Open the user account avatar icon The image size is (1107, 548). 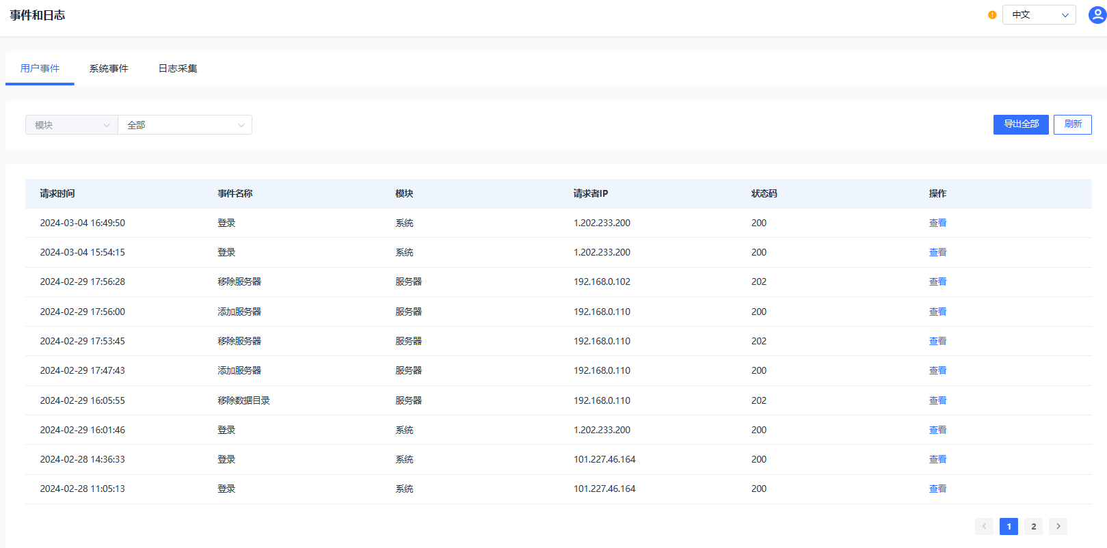pyautogui.click(x=1097, y=14)
